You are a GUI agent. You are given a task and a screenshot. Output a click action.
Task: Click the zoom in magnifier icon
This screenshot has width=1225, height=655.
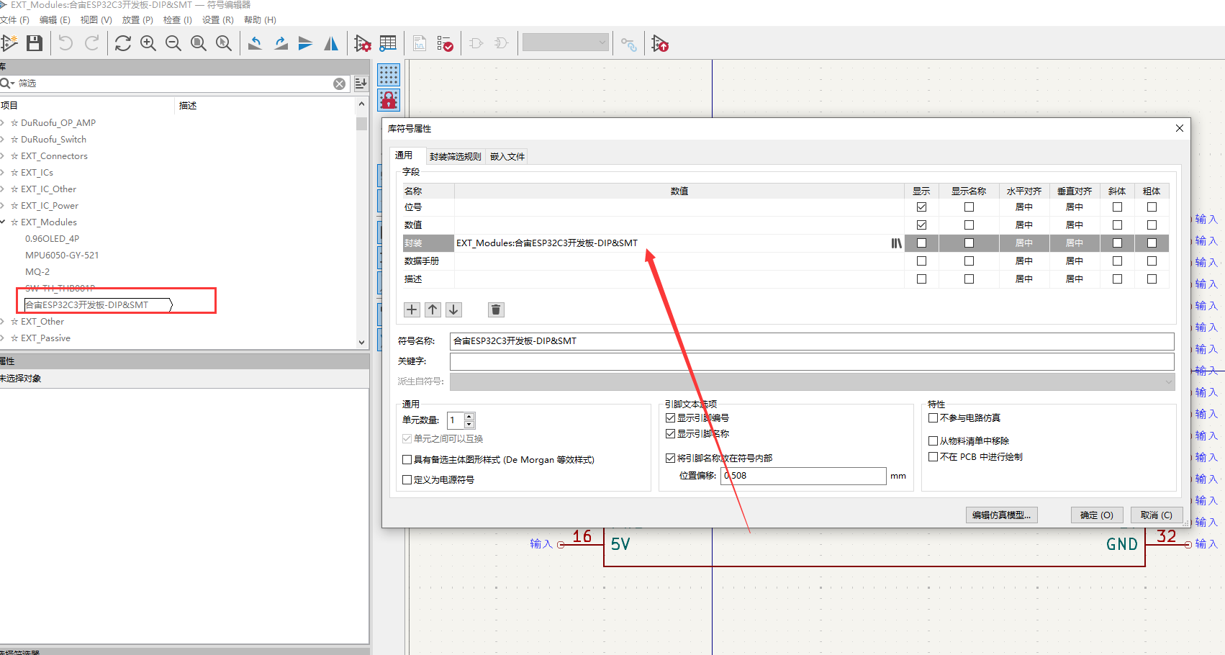pos(148,44)
